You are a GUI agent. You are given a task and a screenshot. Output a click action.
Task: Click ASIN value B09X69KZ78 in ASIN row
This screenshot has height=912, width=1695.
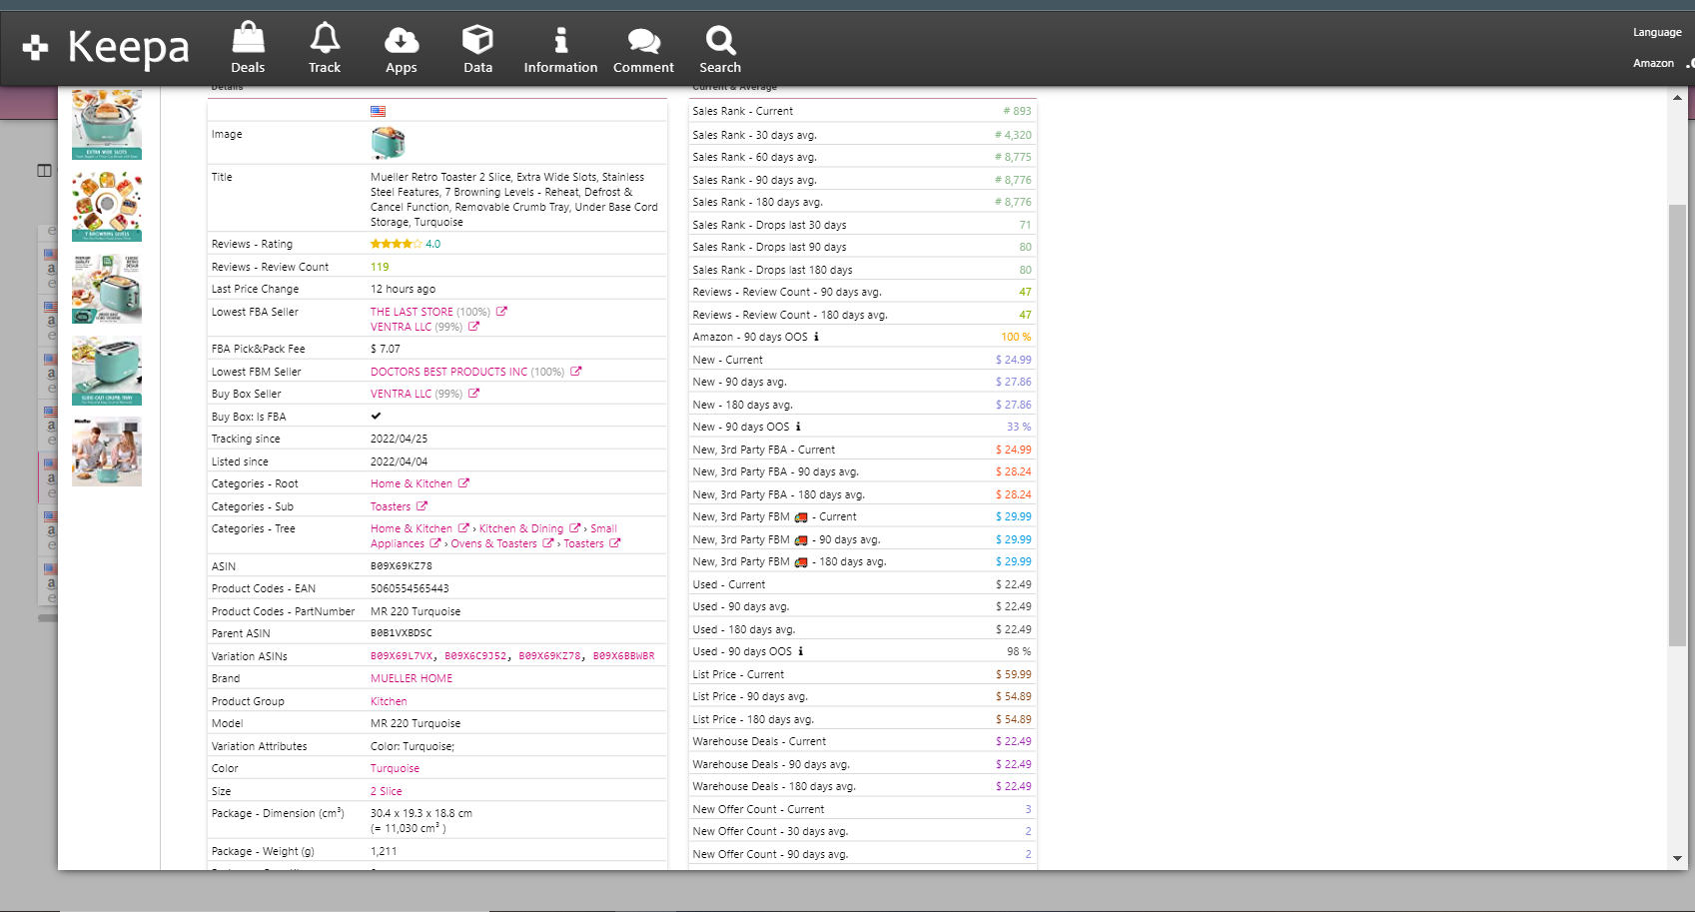402,566
